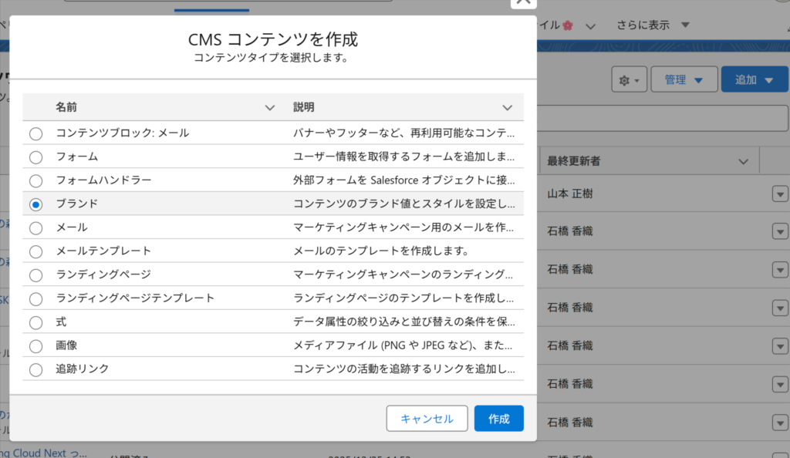790x458 pixels.
Task: Click the 山本 正樹 cell
Action: coord(570,194)
